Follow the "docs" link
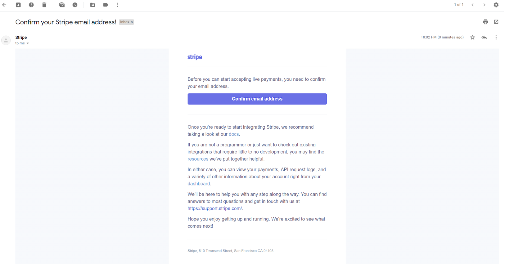 click(x=234, y=134)
